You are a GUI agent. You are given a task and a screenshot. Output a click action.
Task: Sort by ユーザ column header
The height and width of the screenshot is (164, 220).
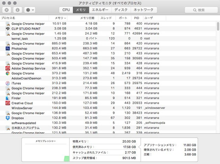pos(154,18)
